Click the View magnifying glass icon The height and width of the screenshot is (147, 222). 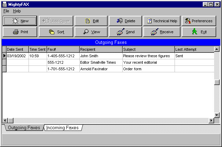coord(86,32)
